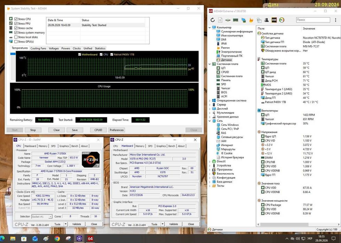Viewport: 341px width, 243px height.
Task: Open Preferences in stability test
Action: 117,130
